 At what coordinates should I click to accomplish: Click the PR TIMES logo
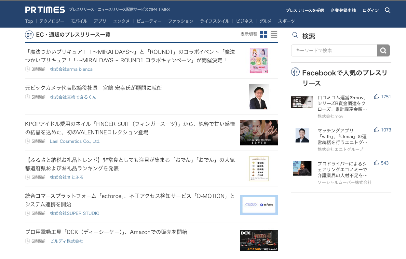[x=45, y=10]
